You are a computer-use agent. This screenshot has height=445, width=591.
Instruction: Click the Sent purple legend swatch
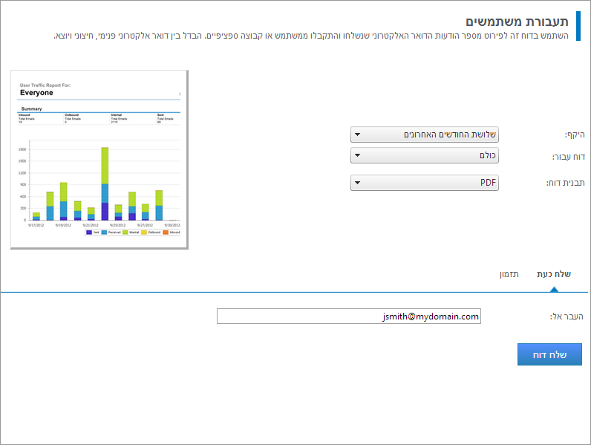coord(89,233)
